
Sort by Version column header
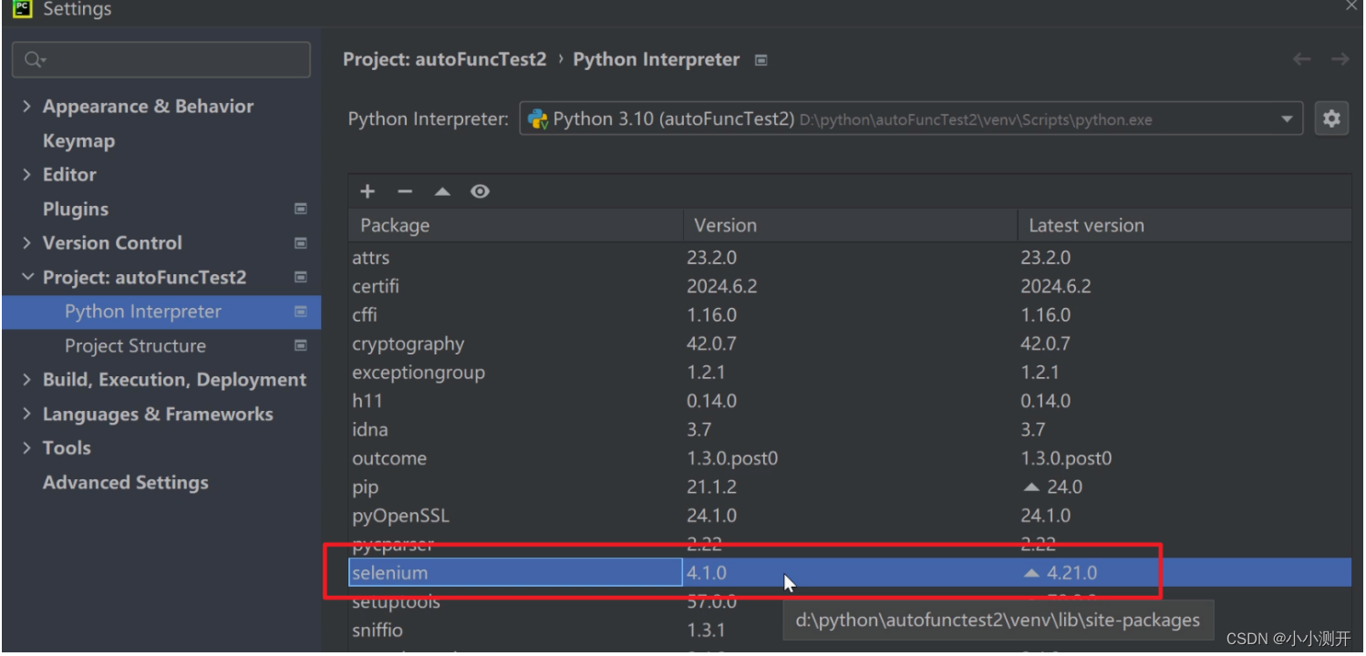850,225
